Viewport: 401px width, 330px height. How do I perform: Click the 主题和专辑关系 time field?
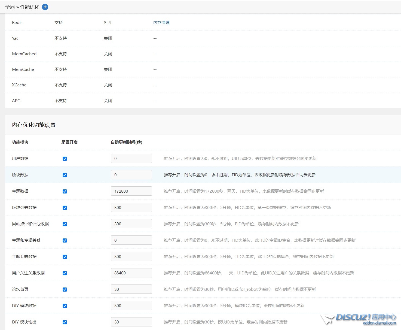[131, 240]
